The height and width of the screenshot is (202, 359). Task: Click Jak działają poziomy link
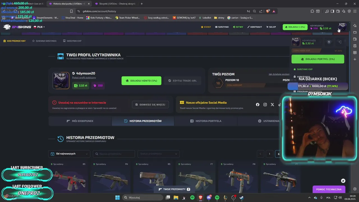click(x=279, y=74)
